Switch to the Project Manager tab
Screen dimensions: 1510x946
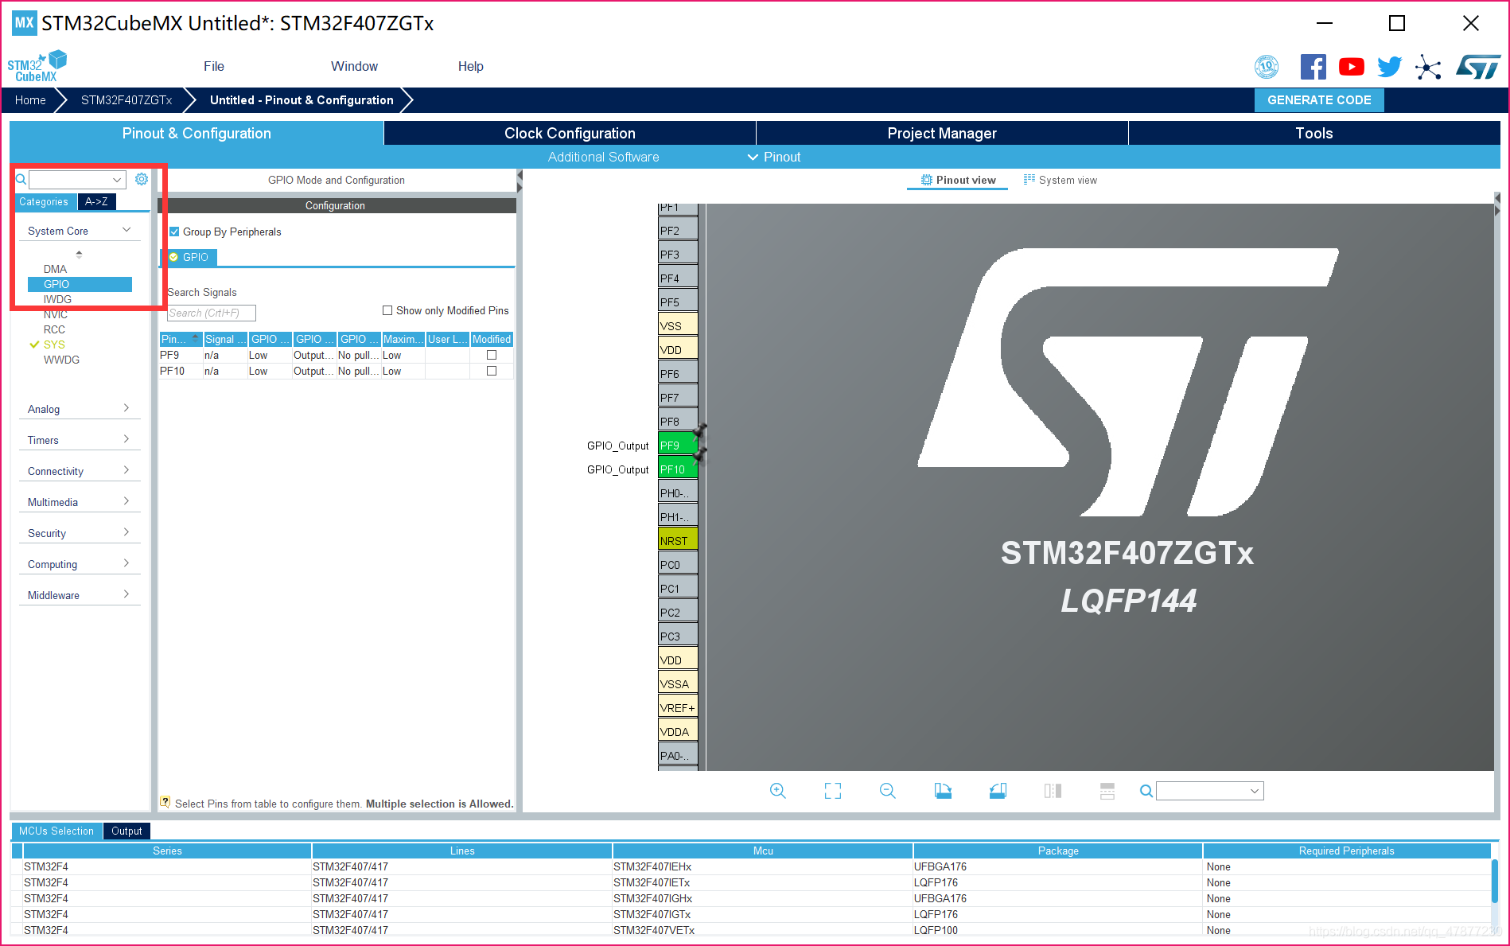pyautogui.click(x=942, y=133)
